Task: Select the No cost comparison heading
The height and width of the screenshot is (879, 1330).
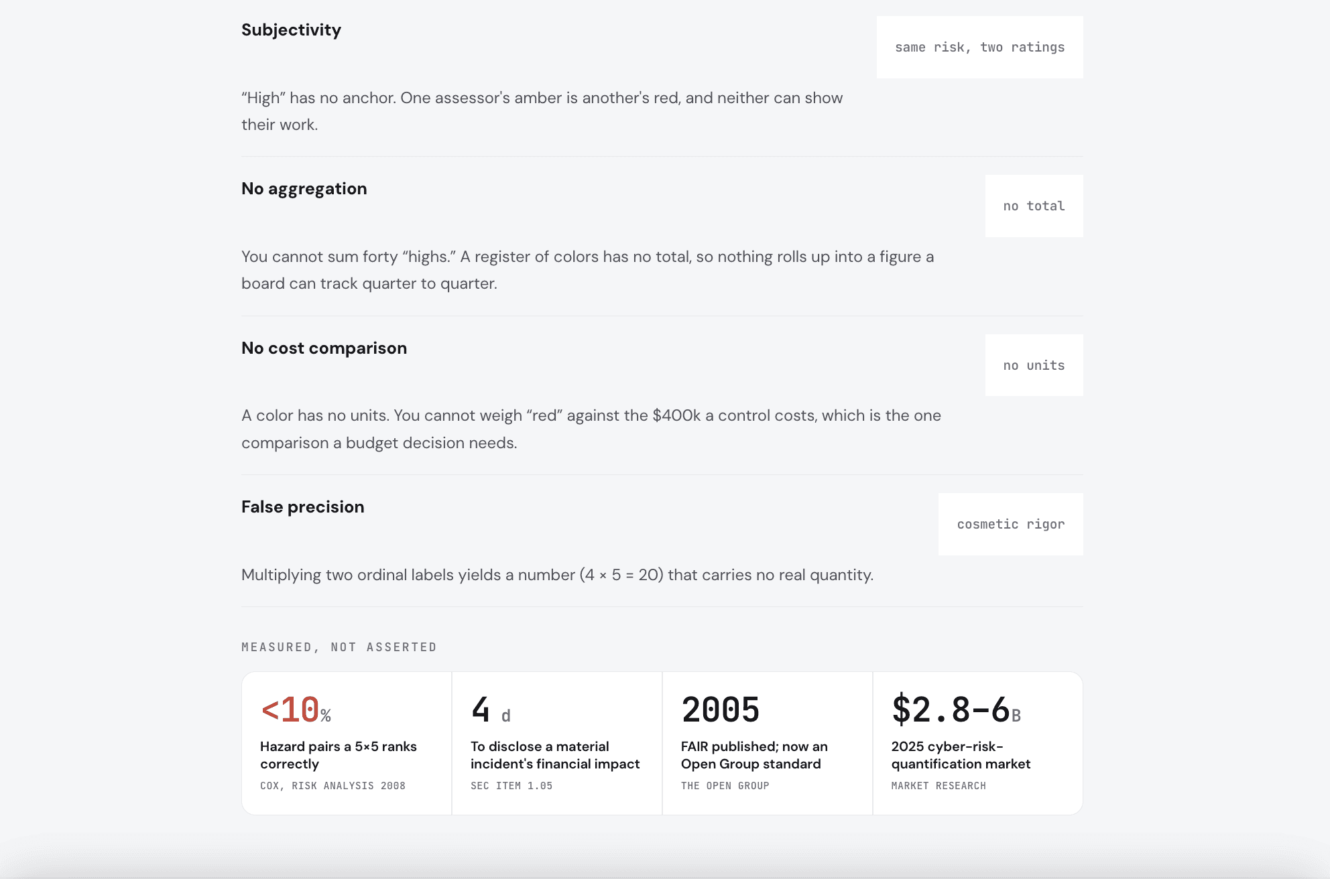Action: (x=324, y=348)
